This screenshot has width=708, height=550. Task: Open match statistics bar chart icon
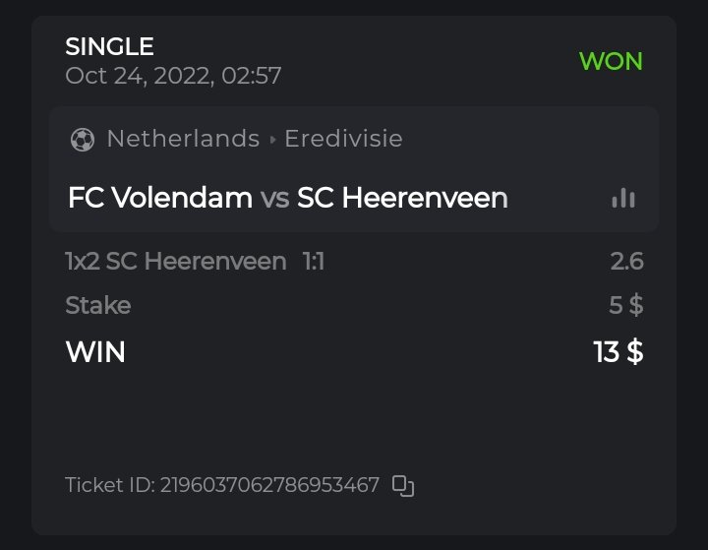click(x=623, y=198)
